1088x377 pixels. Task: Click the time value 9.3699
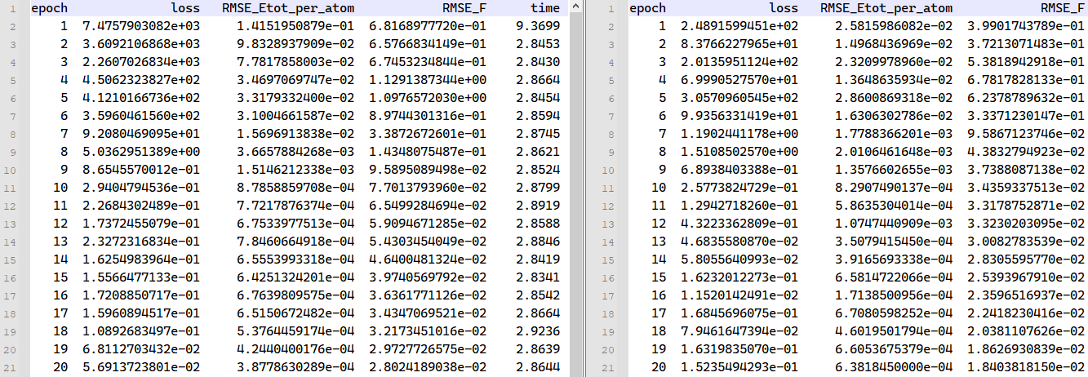coord(540,26)
